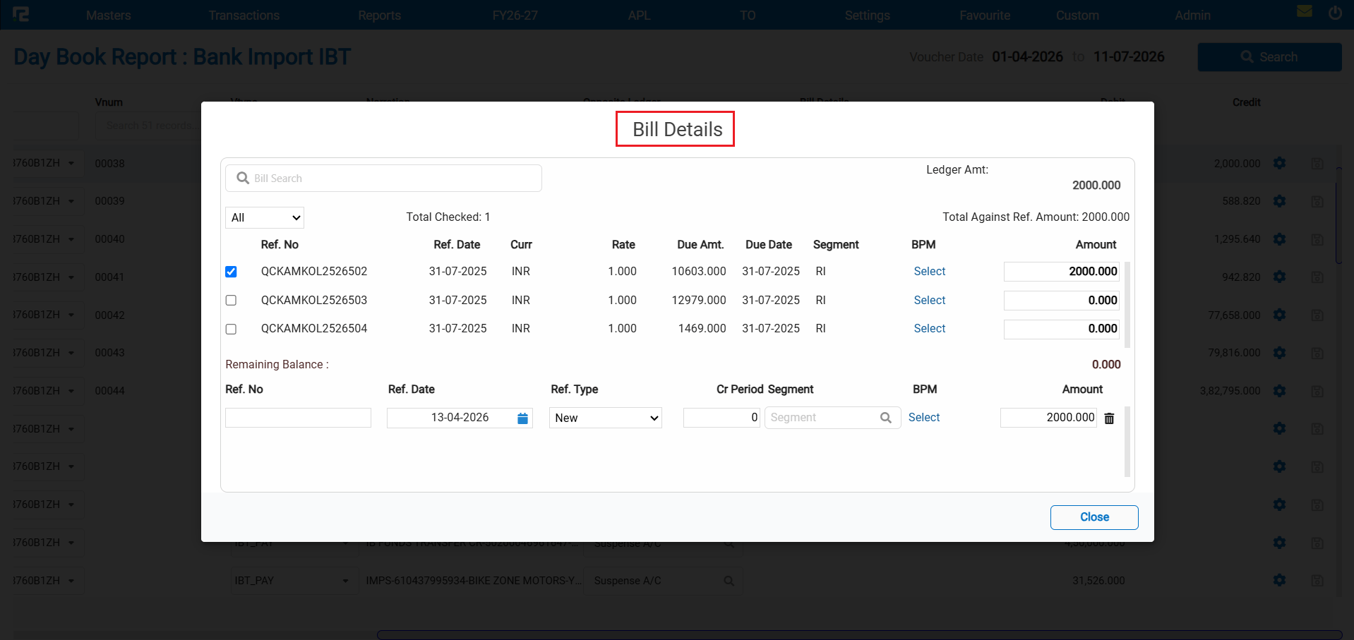Click the search icon in the Suspense A/C field, bottom row
The image size is (1354, 640).
(729, 581)
